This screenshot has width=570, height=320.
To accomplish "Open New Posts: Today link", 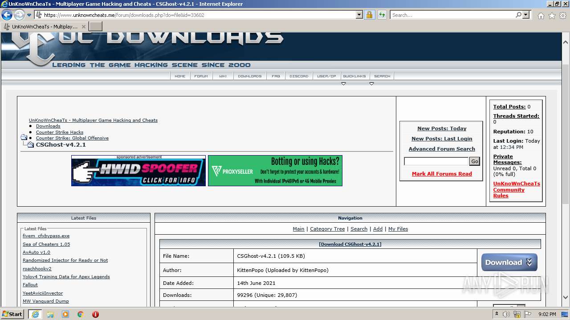I will (x=442, y=128).
